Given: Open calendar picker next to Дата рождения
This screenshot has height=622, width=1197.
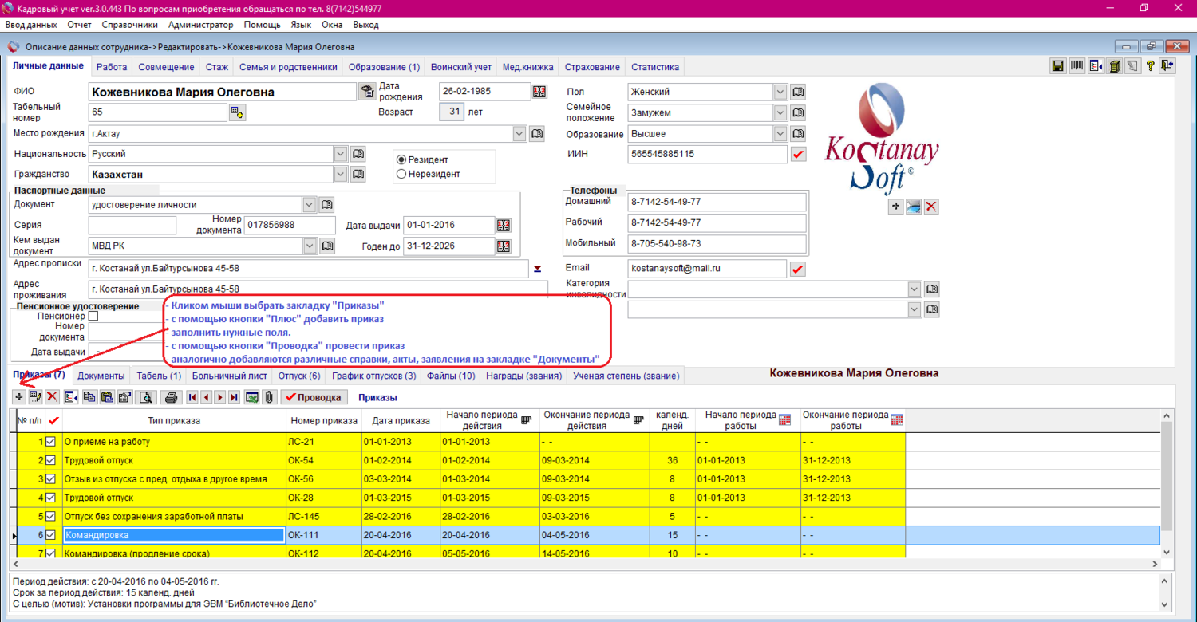Looking at the screenshot, I should [x=540, y=92].
